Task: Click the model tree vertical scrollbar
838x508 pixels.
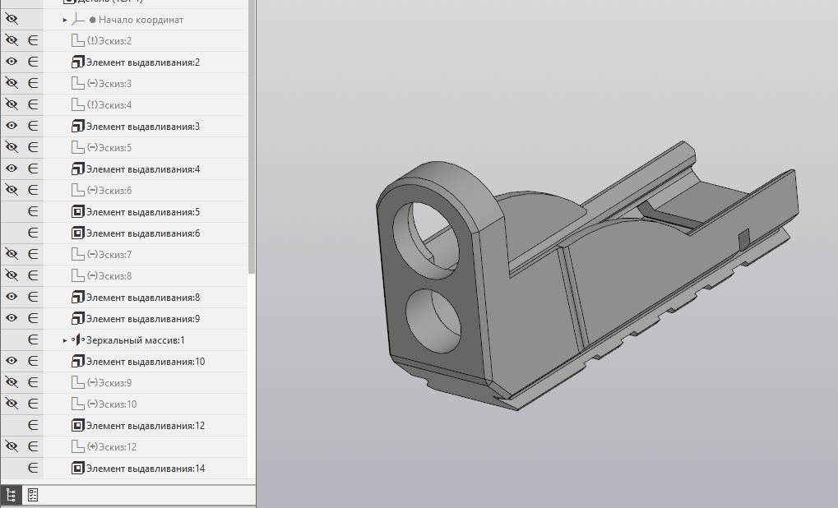Action: [252, 136]
